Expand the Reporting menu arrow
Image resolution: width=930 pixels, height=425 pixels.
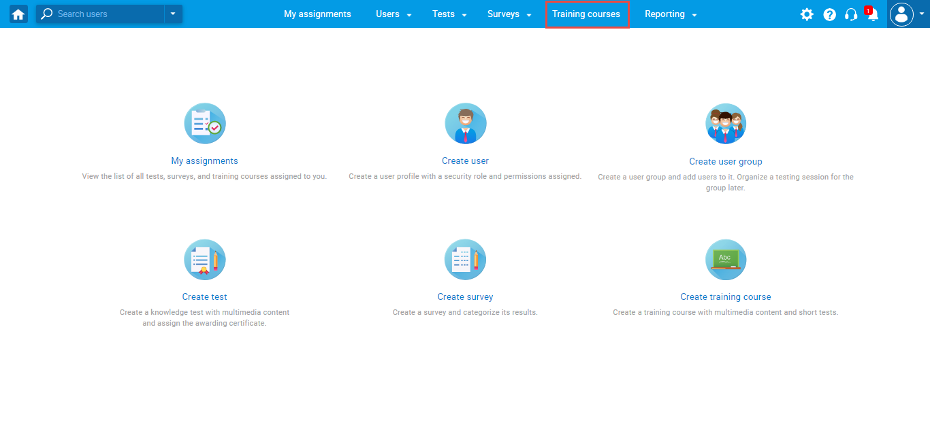pyautogui.click(x=694, y=15)
